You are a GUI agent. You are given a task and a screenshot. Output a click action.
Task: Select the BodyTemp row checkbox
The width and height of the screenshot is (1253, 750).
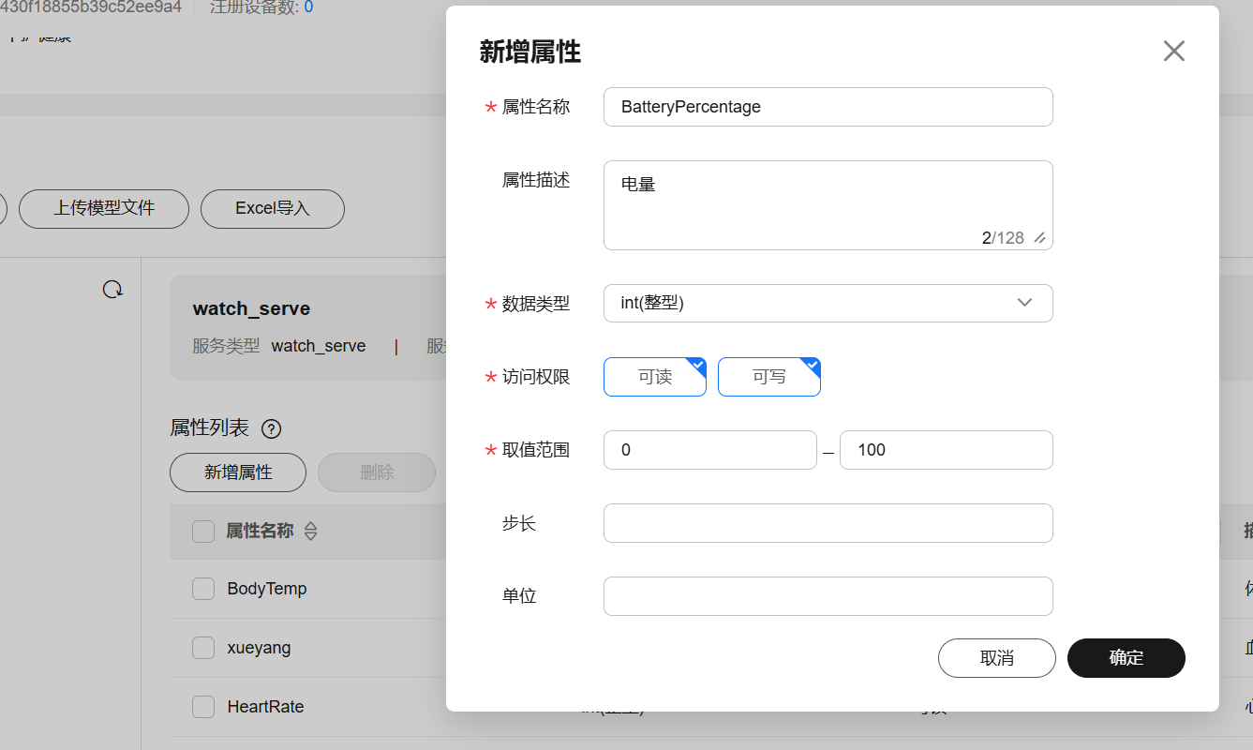coord(203,589)
